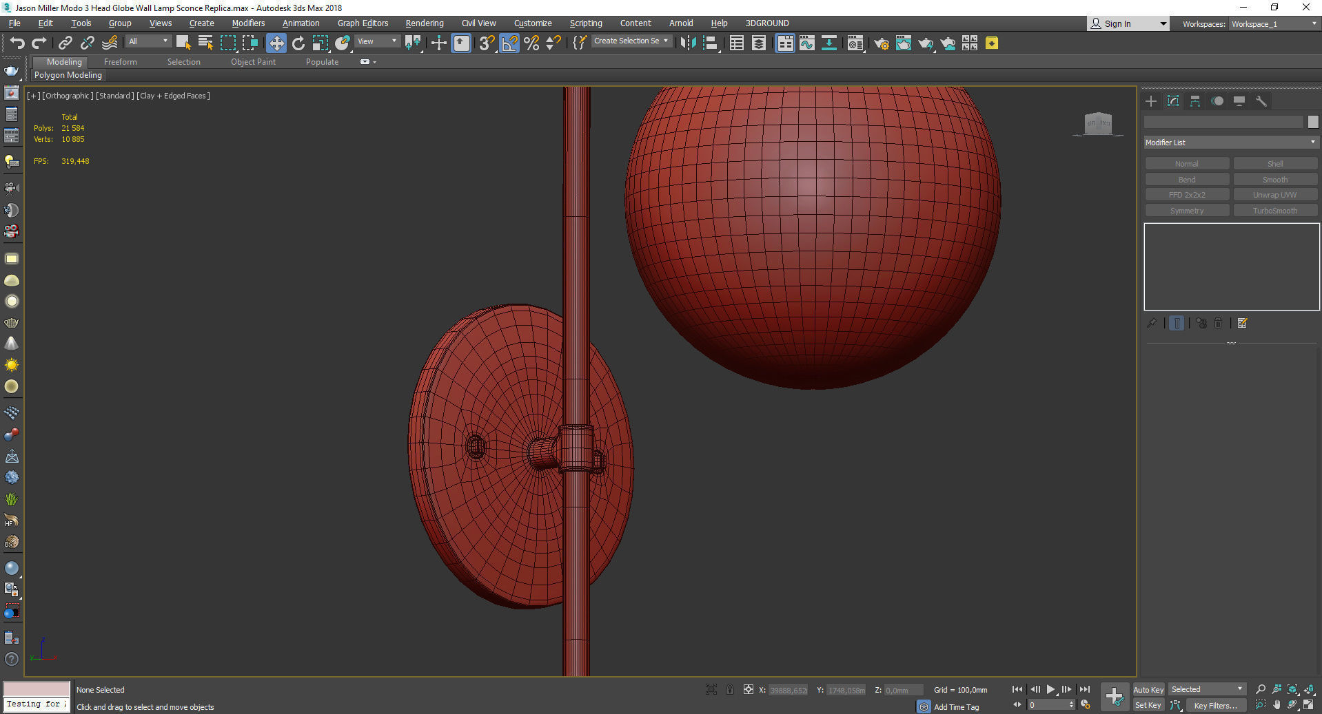Click Render Production teapot icon
Image resolution: width=1322 pixels, height=714 pixels.
(926, 43)
